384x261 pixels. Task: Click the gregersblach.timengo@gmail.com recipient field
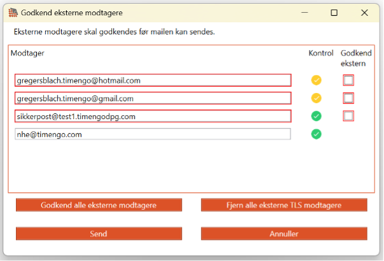[x=153, y=98]
